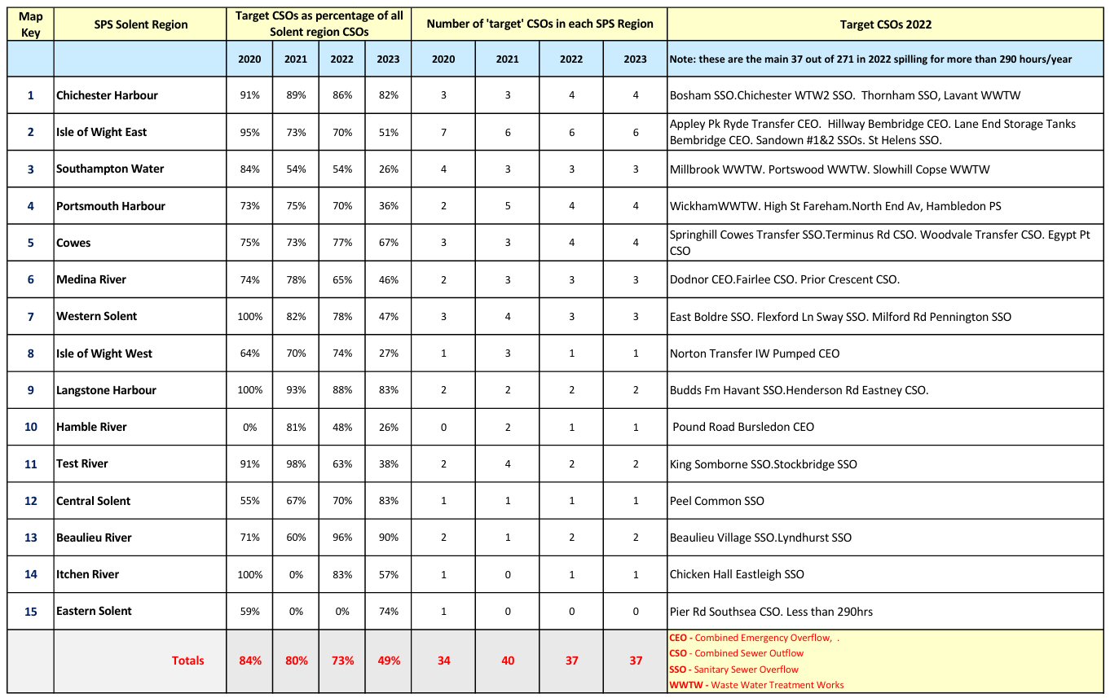
Task: Click Portsmouth Harbour region name
Action: click(x=110, y=206)
